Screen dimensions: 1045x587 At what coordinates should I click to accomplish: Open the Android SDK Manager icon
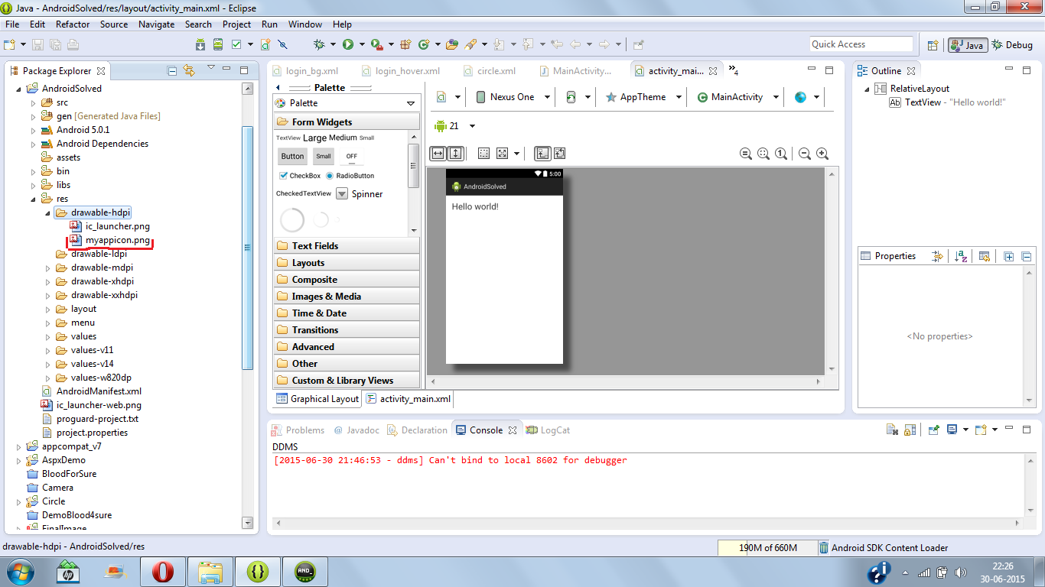click(x=200, y=45)
